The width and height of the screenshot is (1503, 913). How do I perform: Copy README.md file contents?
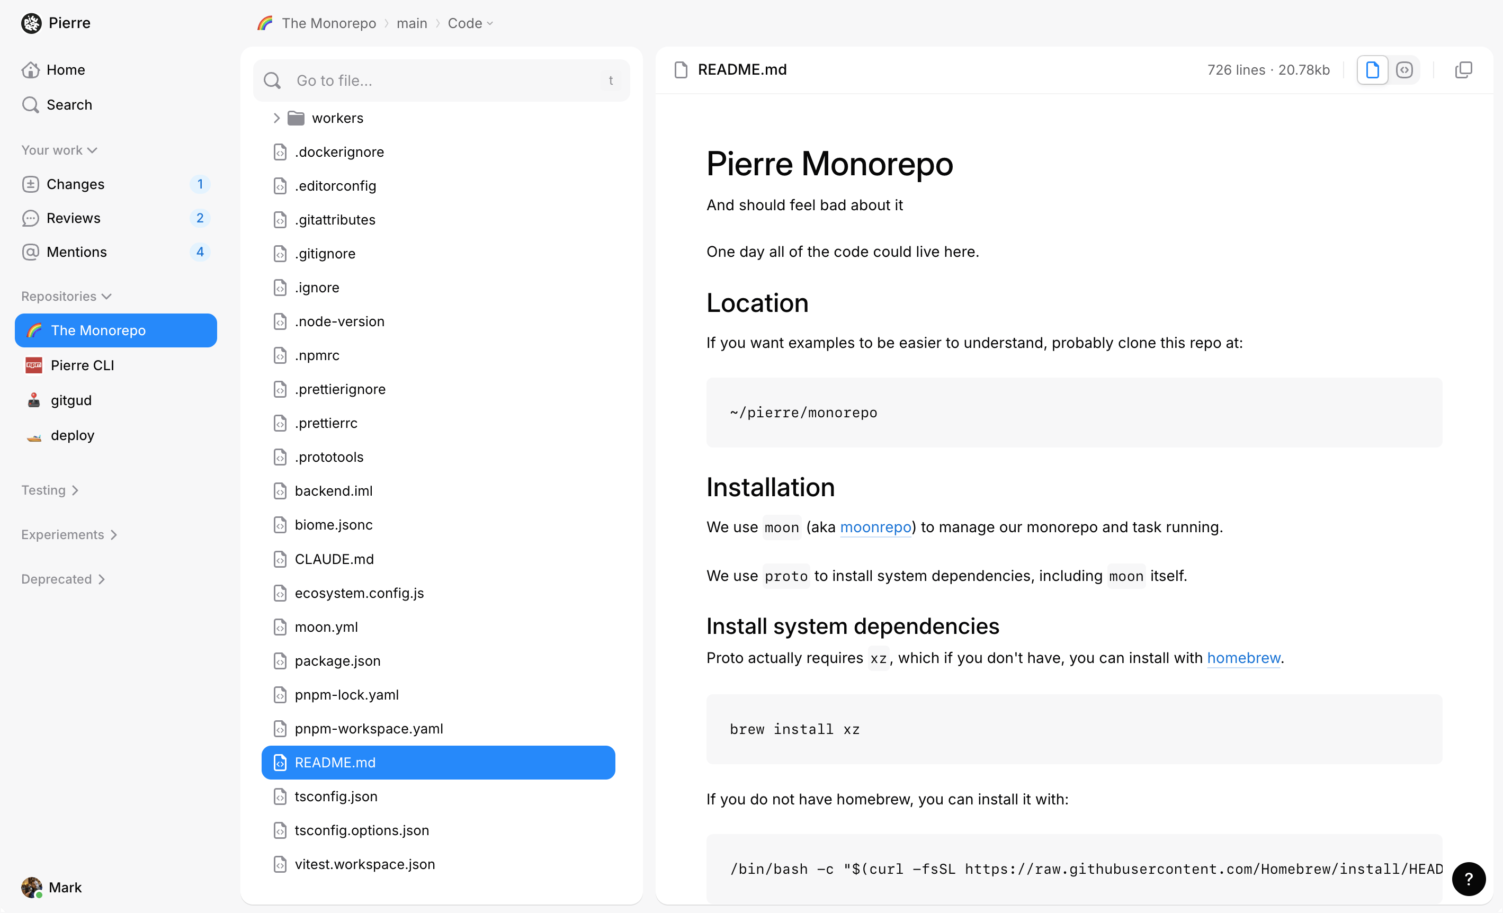point(1463,69)
